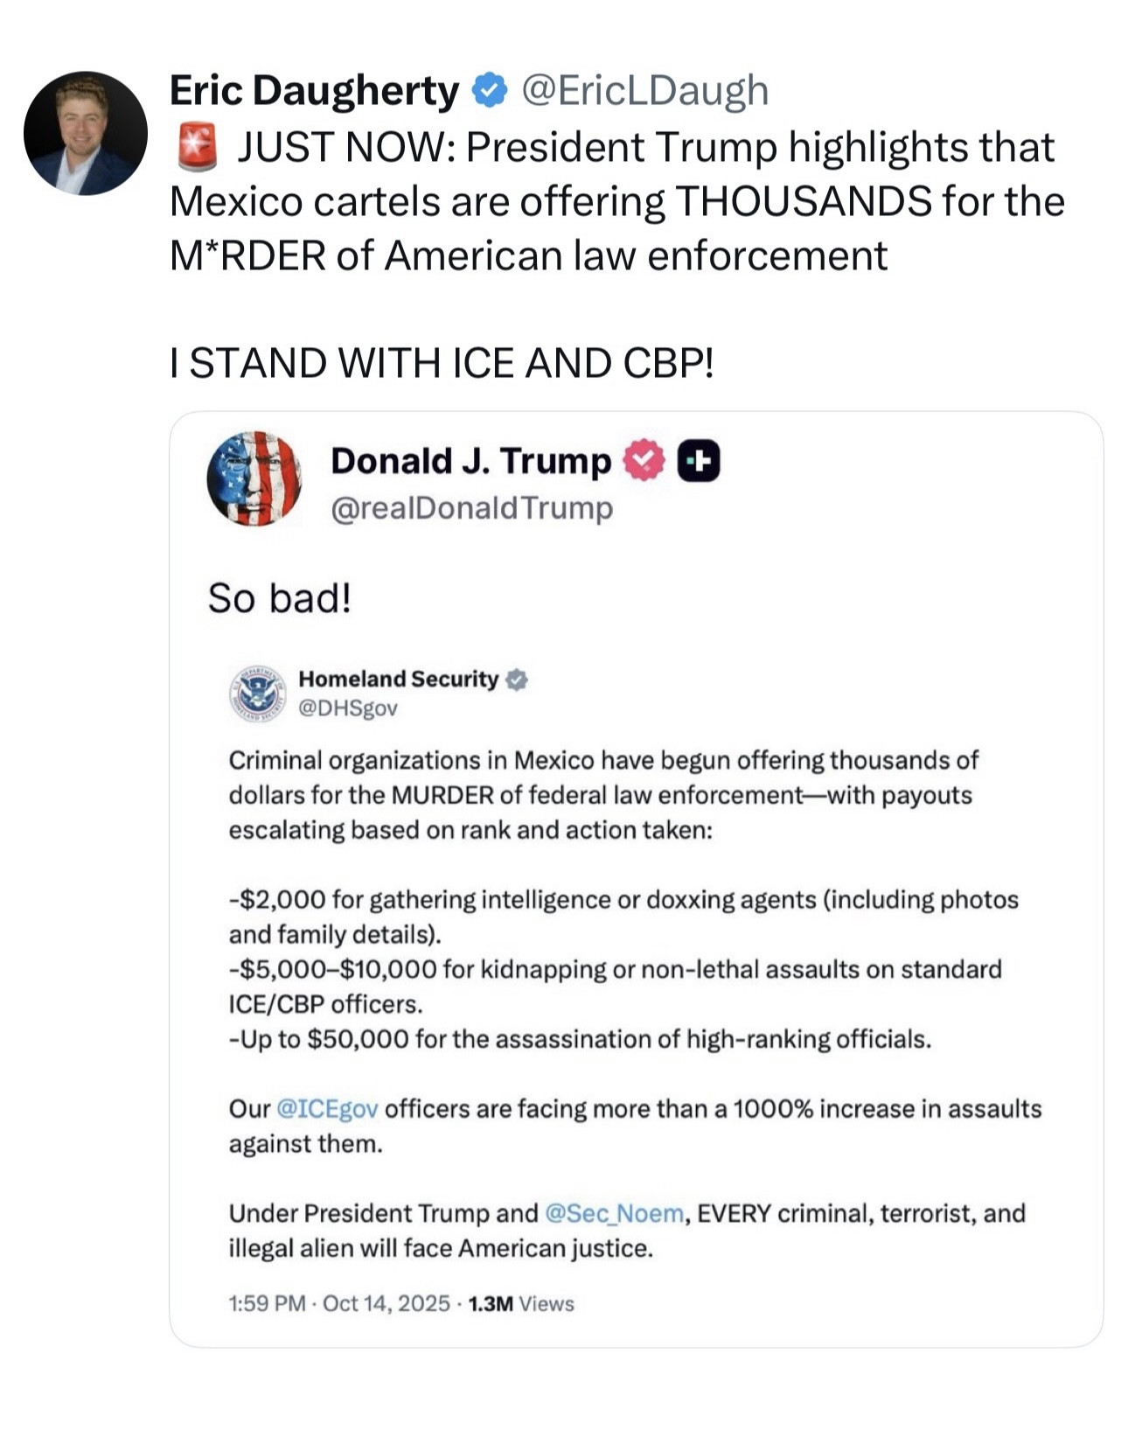The width and height of the screenshot is (1128, 1444).
Task: Follow the @Sec_Noem mention link
Action: pos(614,1214)
